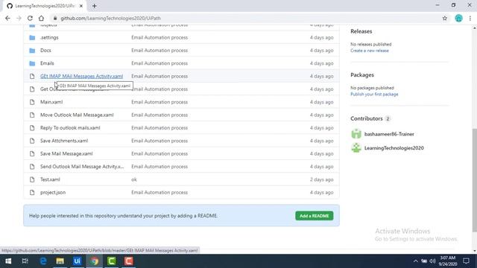The width and height of the screenshot is (477, 268).
Task: Open the .settings folder
Action: tap(49, 37)
